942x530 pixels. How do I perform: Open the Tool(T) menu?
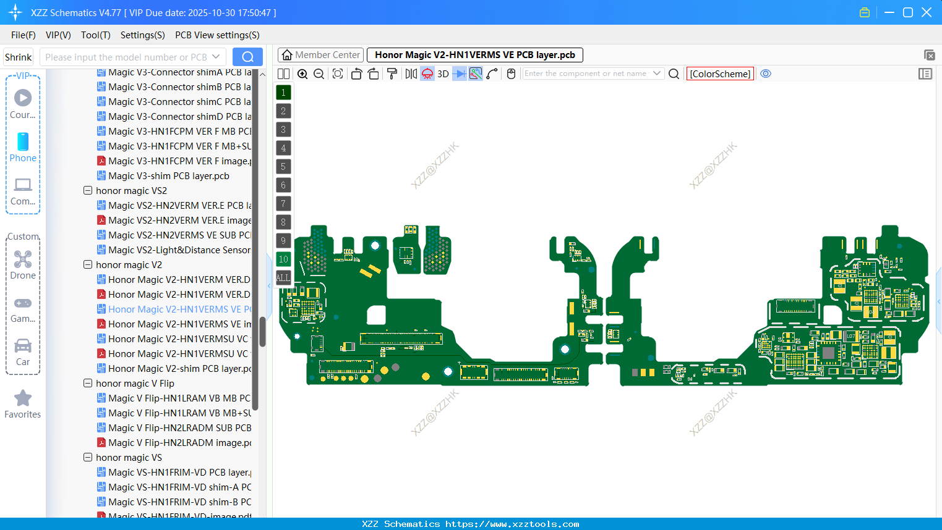click(96, 35)
